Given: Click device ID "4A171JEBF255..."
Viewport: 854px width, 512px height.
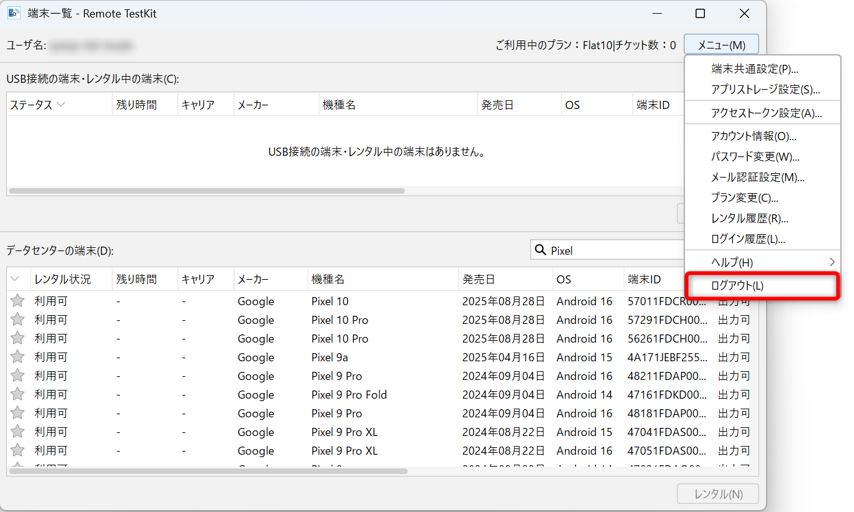Looking at the screenshot, I should pos(667,357).
